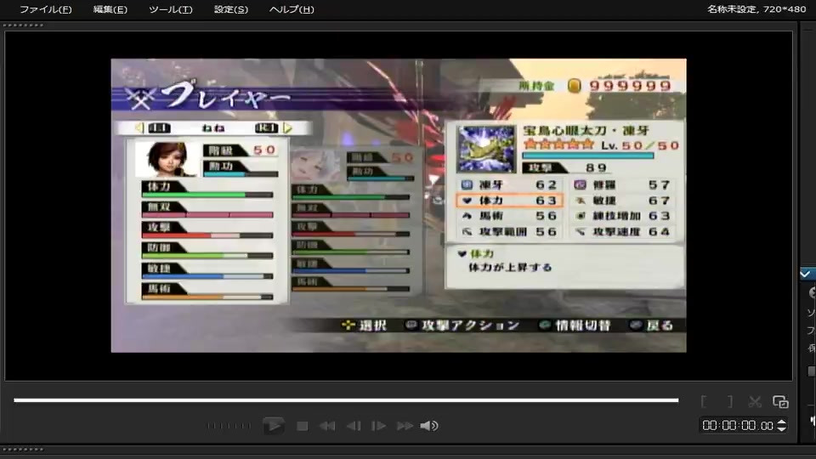Open the 設定(S) menu
This screenshot has width=816, height=459.
(231, 9)
